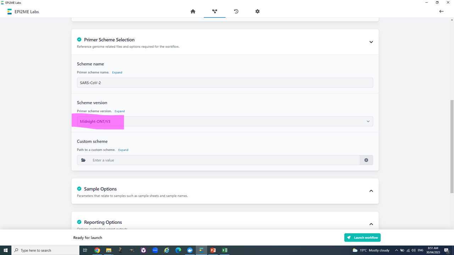The height and width of the screenshot is (255, 454).
Task: Clear the Custom scheme value with X icon
Action: pyautogui.click(x=366, y=160)
